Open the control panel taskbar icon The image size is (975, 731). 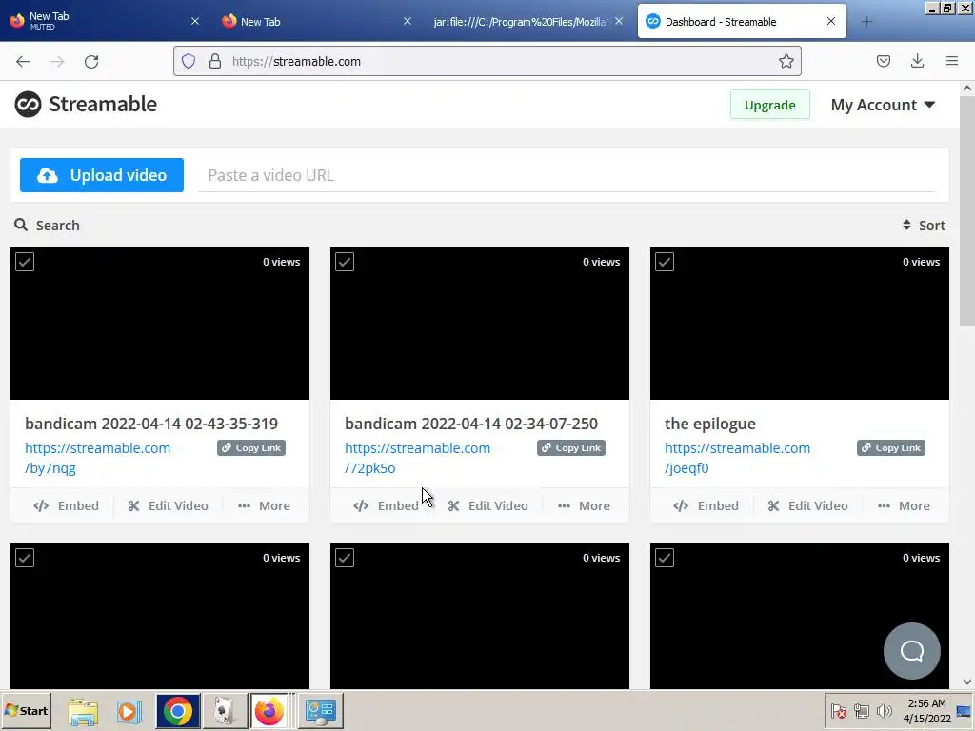[320, 710]
